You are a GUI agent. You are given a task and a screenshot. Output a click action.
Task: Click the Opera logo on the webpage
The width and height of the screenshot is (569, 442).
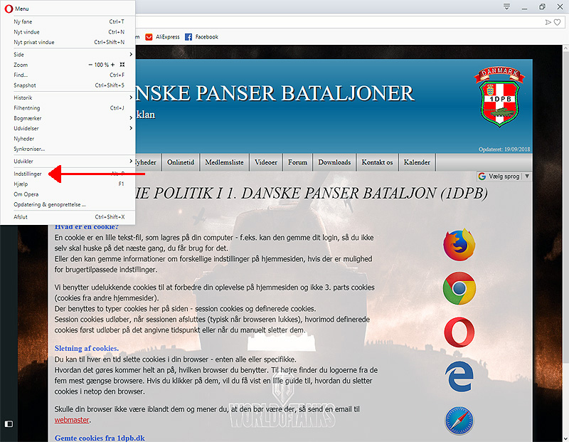point(459,331)
